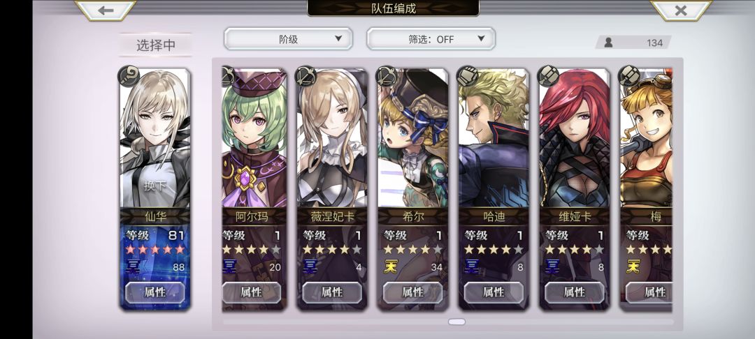Click the weapon-type icon on 仙华's card
755x339 pixels.
[129, 76]
